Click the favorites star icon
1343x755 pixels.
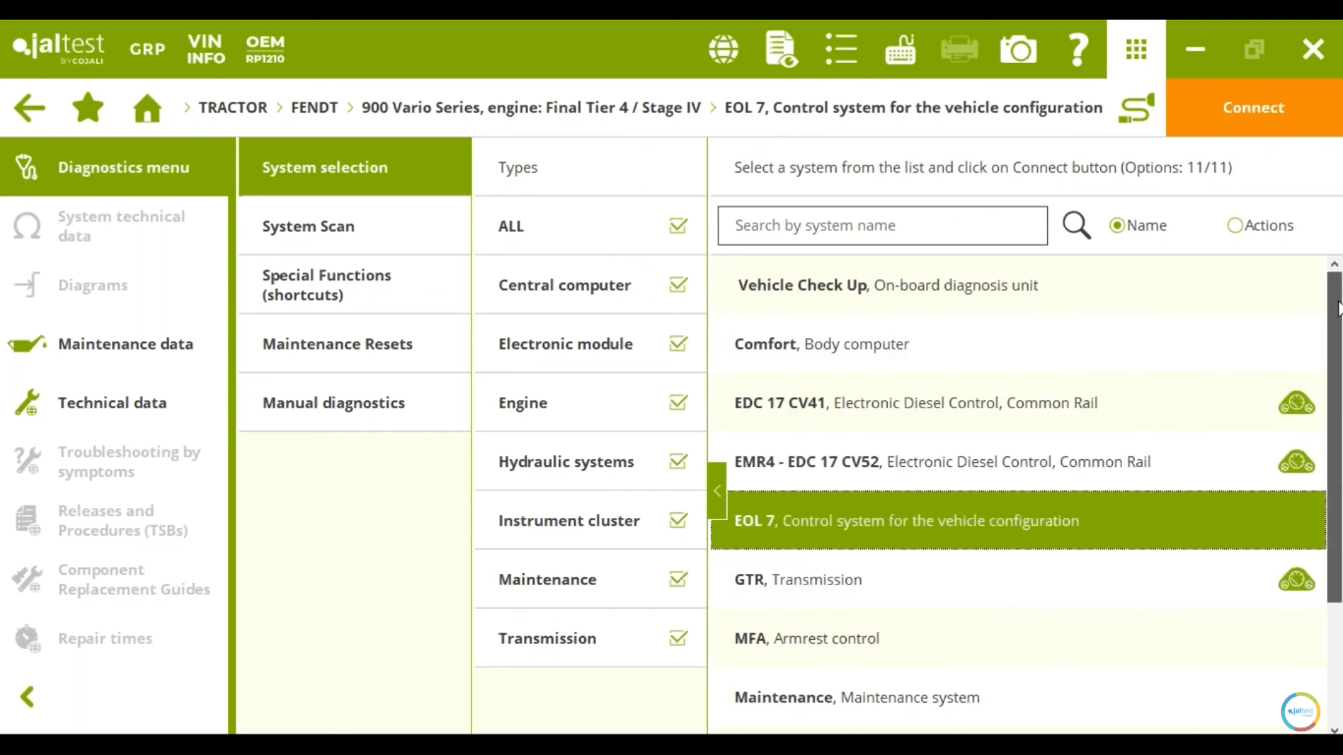tap(88, 108)
